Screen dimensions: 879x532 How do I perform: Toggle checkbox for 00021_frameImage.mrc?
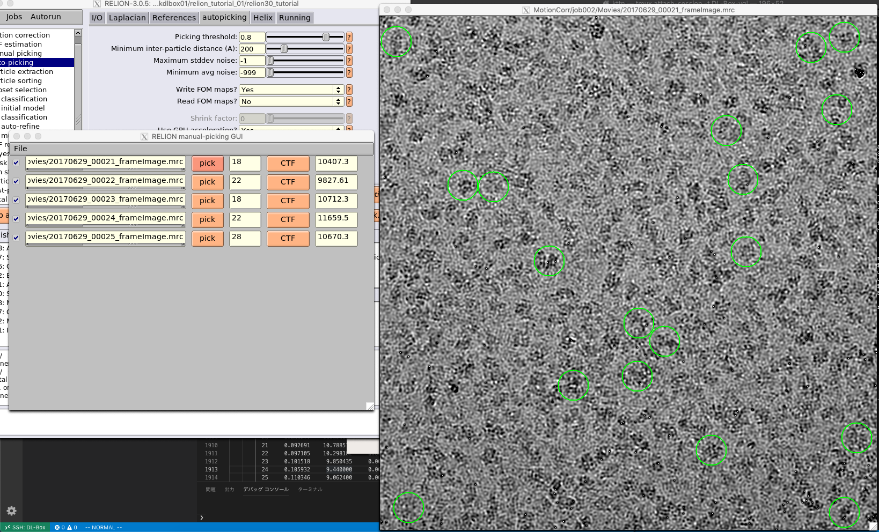(x=16, y=162)
